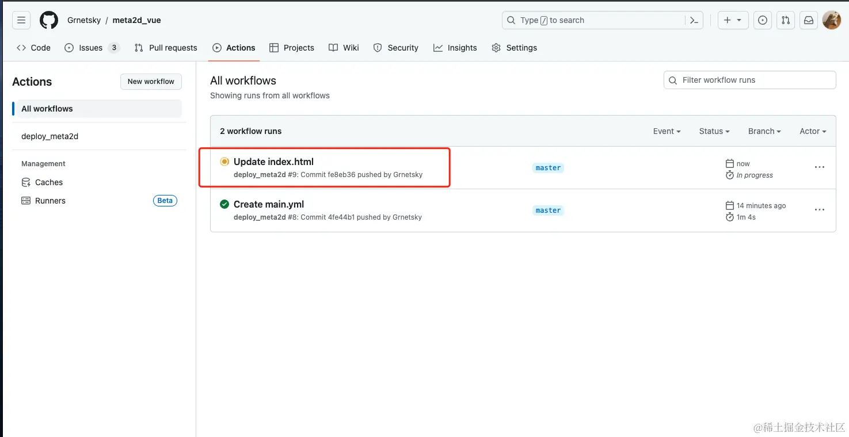Click the 2 workflow runs heading text
849x437 pixels.
point(251,131)
